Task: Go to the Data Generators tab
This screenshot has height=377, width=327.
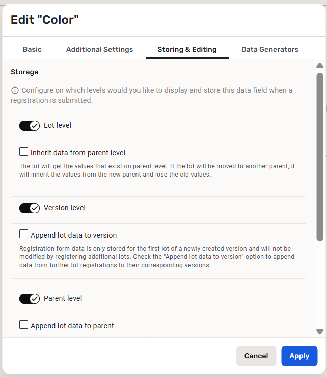Action: 270,49
